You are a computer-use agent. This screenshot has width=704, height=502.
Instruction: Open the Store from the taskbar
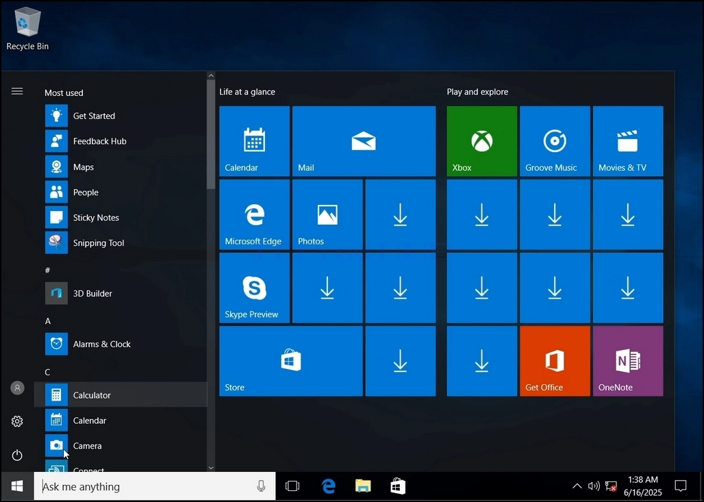coord(398,486)
